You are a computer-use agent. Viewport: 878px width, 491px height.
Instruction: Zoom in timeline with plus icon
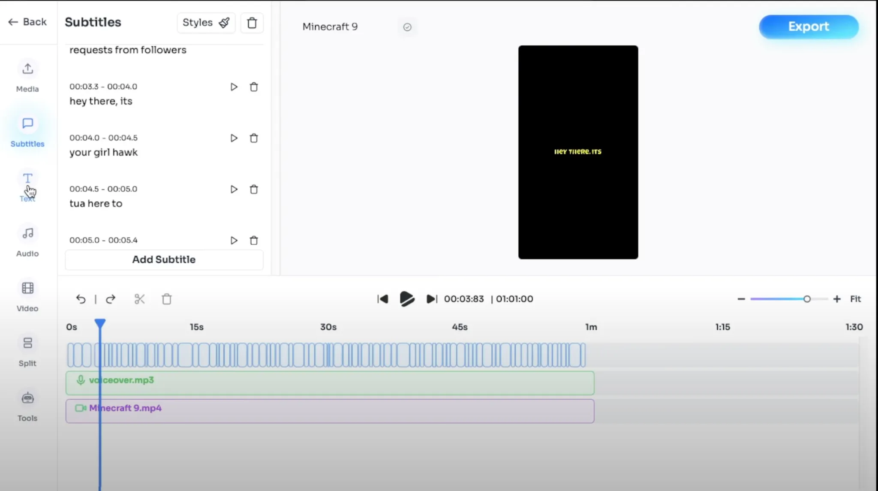click(836, 299)
